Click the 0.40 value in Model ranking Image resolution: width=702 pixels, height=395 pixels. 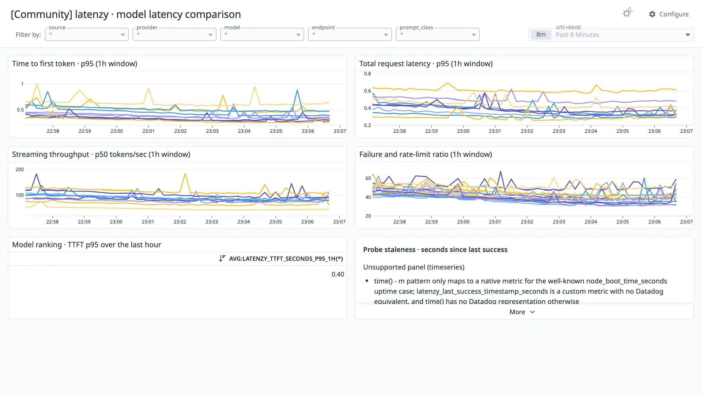coord(337,274)
